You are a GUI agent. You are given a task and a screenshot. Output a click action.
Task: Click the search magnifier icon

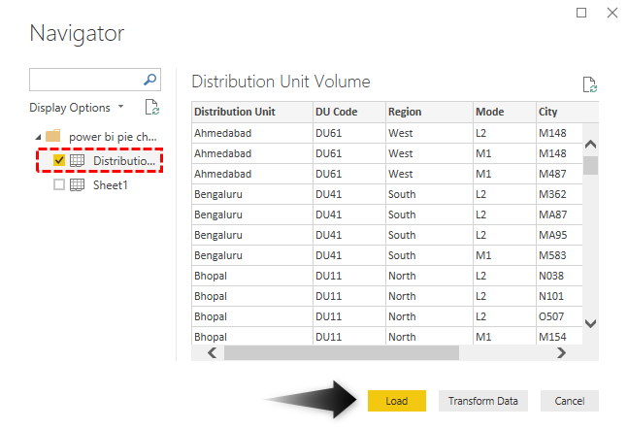pyautogui.click(x=150, y=81)
